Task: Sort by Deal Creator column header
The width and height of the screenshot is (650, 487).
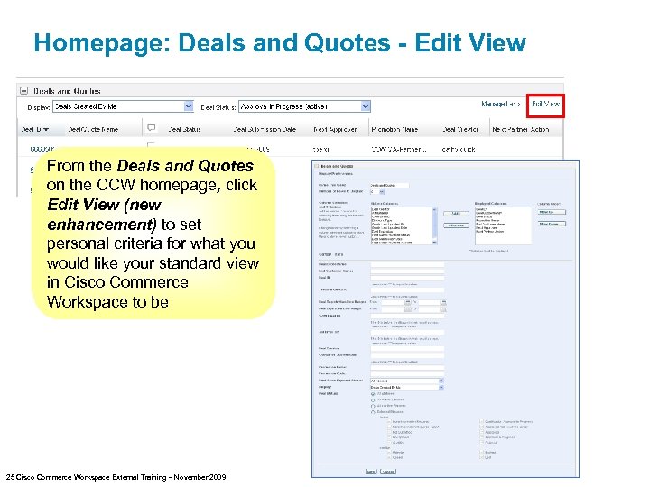Action: coord(460,129)
